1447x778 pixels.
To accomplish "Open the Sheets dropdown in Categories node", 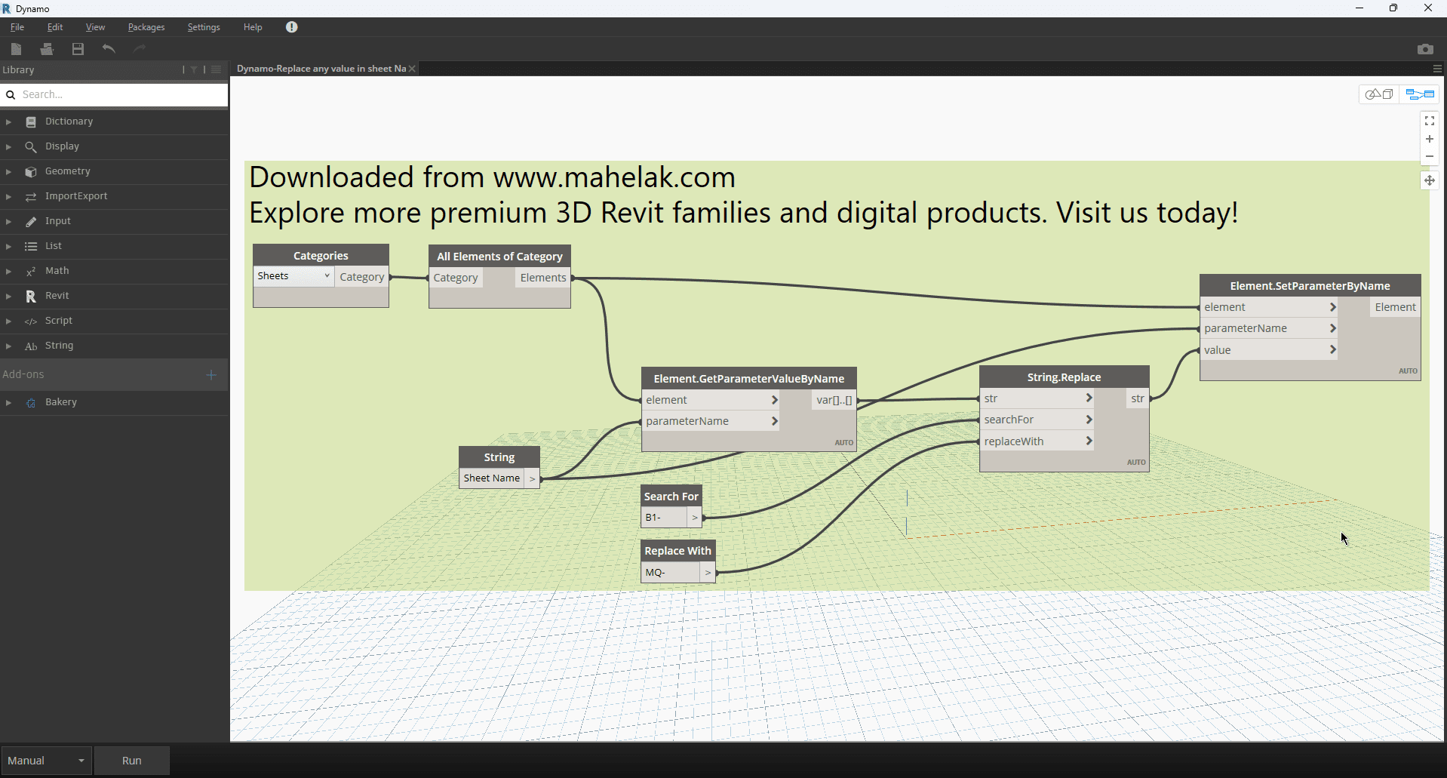I will point(293,276).
